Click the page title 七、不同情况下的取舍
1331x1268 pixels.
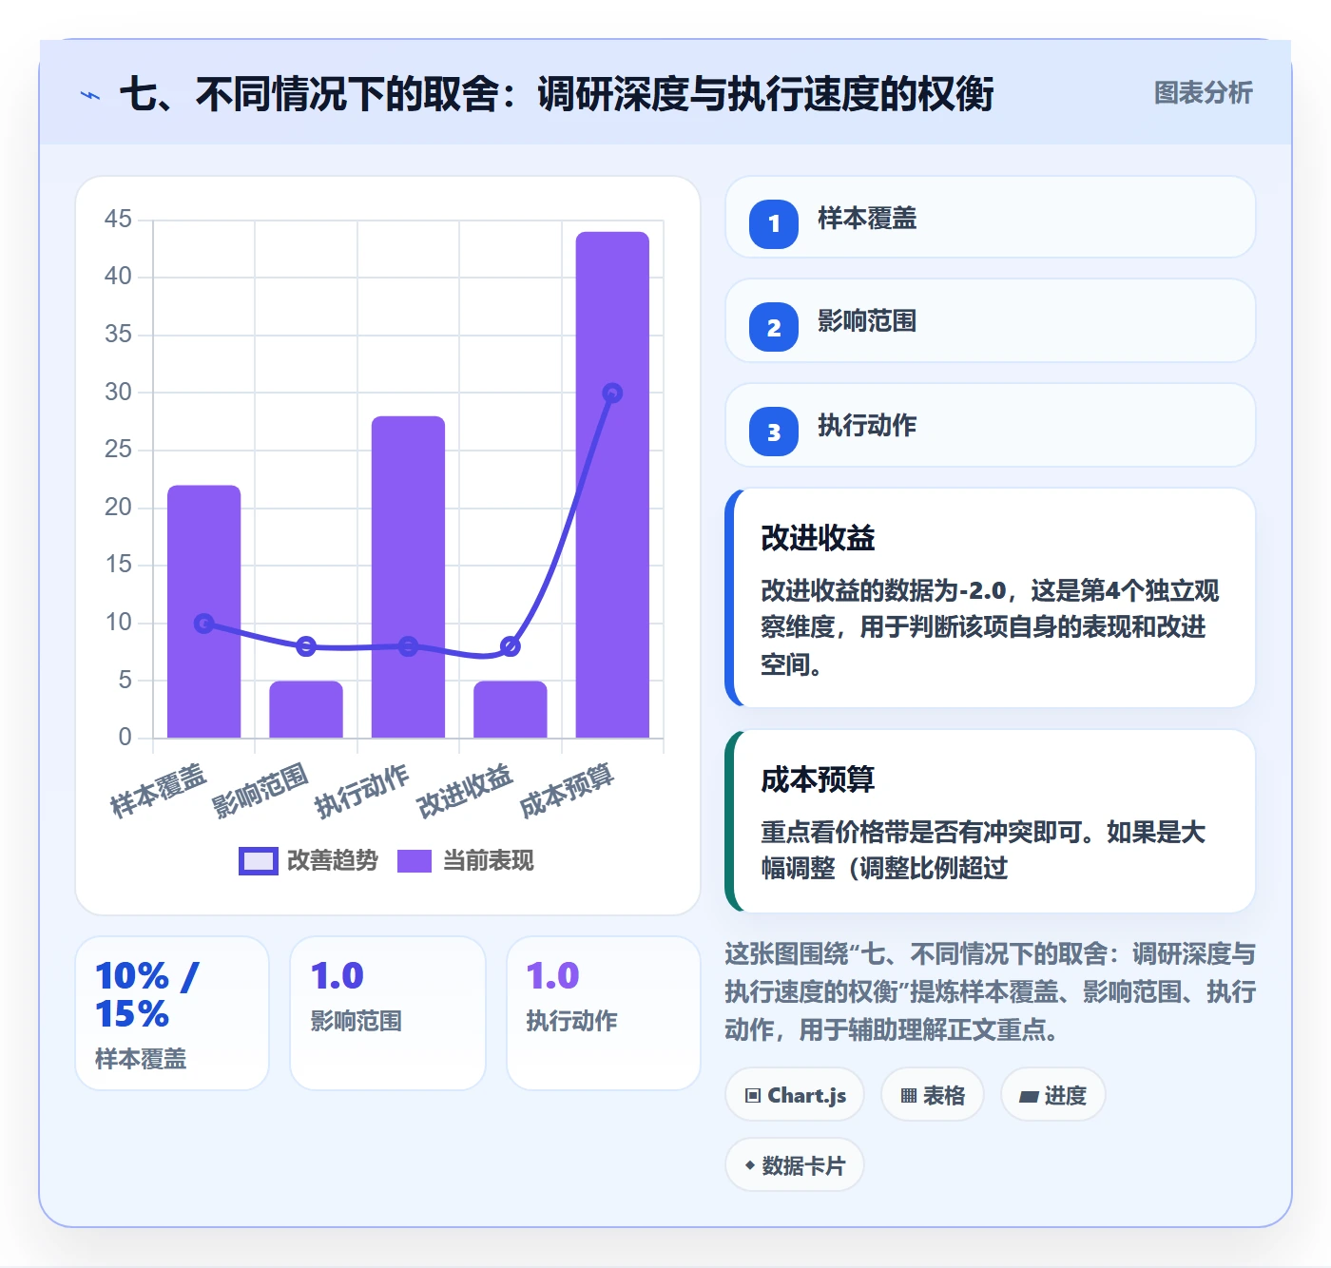pos(557,94)
